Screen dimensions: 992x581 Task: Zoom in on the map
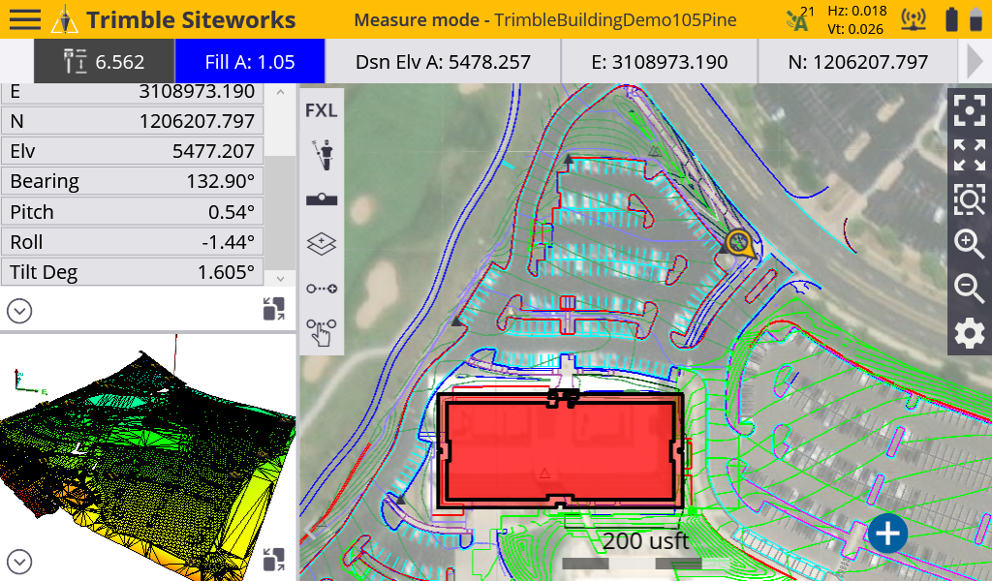[969, 244]
